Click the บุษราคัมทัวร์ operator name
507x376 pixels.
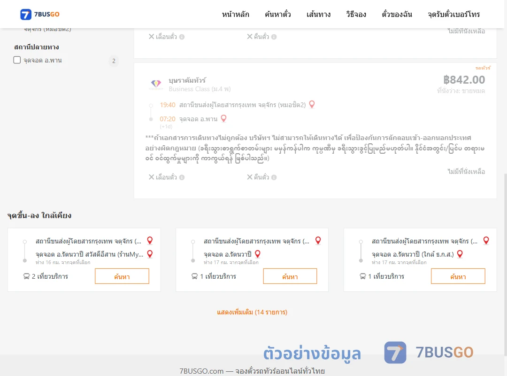(187, 80)
